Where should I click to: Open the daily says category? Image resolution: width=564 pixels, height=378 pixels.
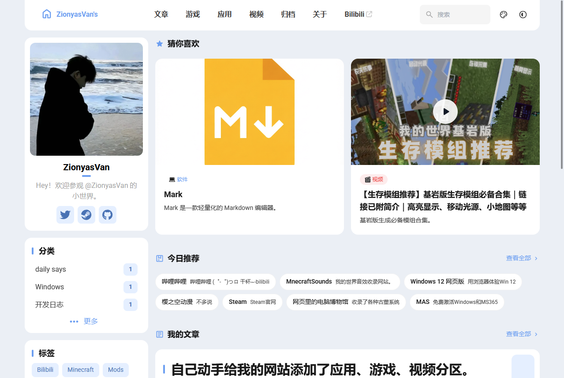click(x=86, y=269)
